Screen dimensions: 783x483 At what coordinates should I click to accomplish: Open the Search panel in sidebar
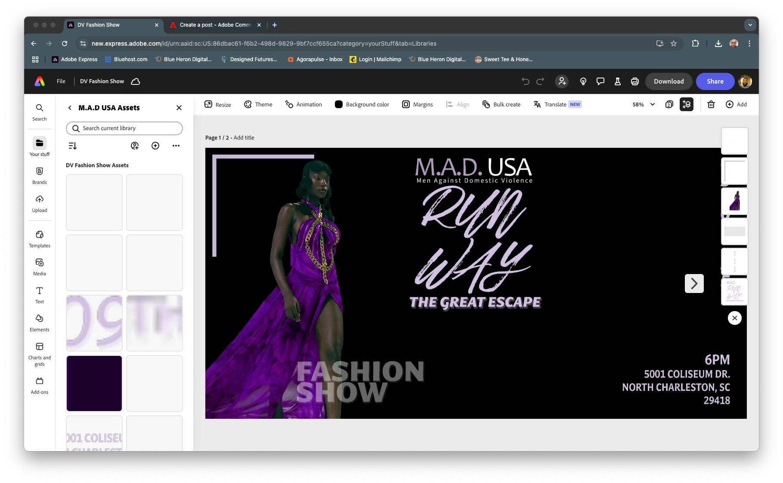[39, 112]
